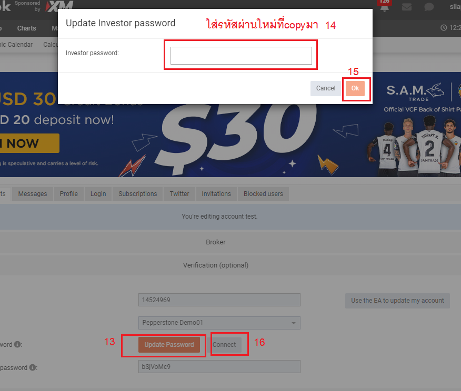This screenshot has height=391, width=461.
Task: Click Ok in the Update Investor password dialog
Action: point(355,88)
